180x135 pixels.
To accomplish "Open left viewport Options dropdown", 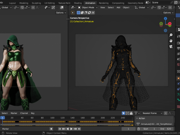I will point(61,13).
